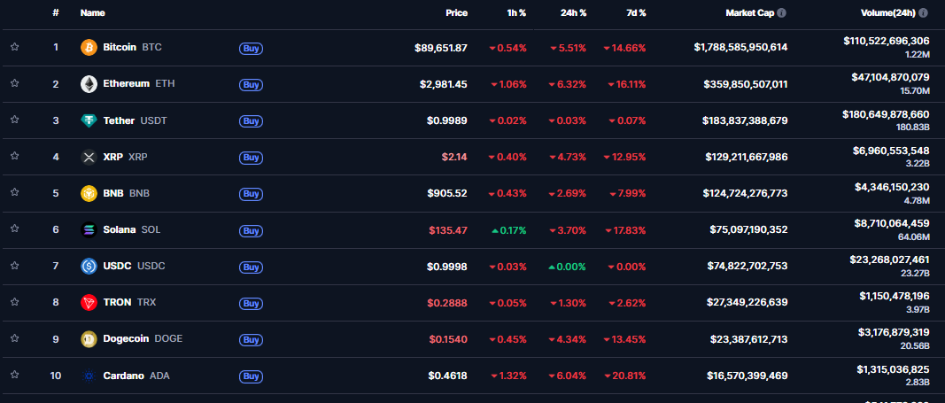The image size is (945, 403).
Task: Add Cardano to watchlist with star
Action: [14, 376]
